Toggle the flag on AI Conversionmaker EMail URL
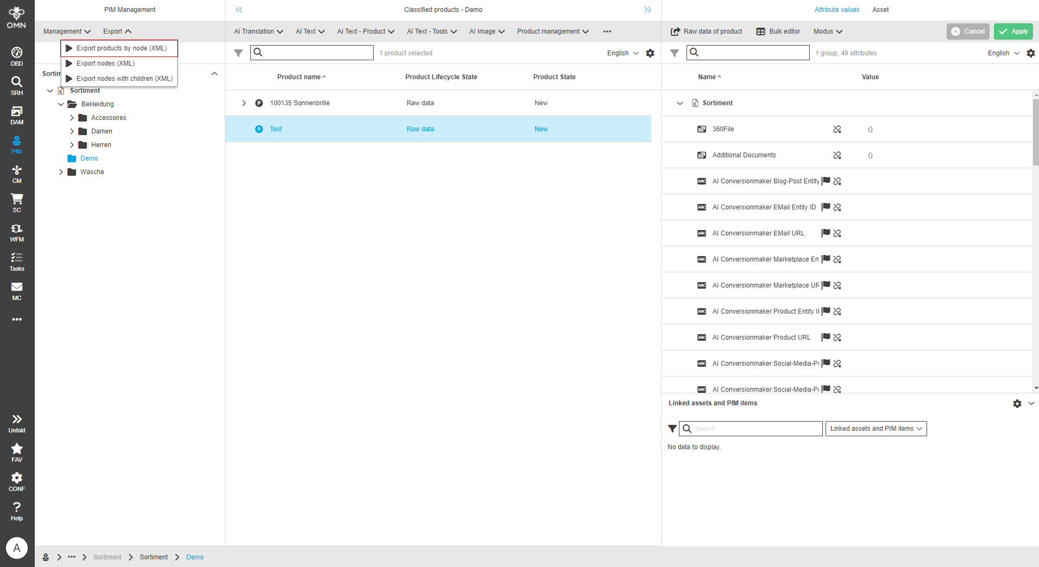Viewport: 1039px width, 567px height. click(x=826, y=233)
